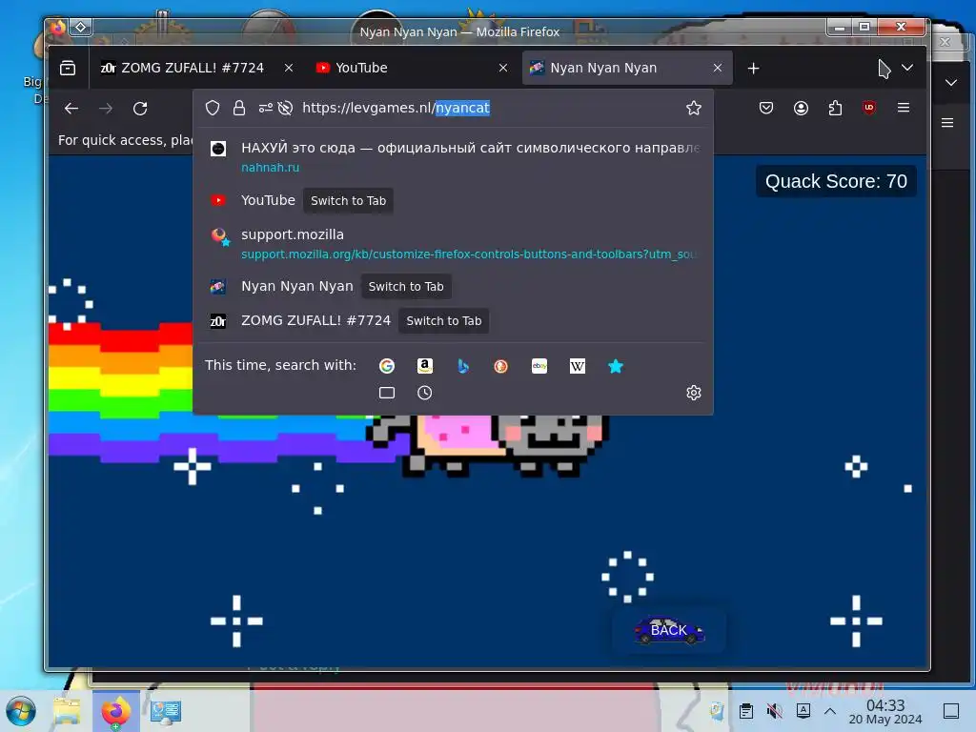The height and width of the screenshot is (732, 976).
Task: Open hamburger menu in background window
Action: point(947,123)
